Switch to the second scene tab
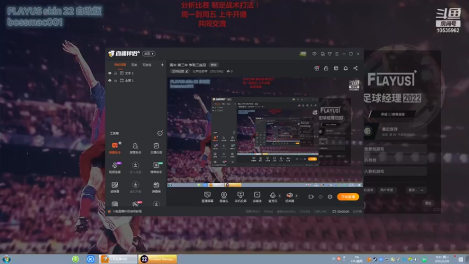Screen dimensions: 469x264 point(134,65)
